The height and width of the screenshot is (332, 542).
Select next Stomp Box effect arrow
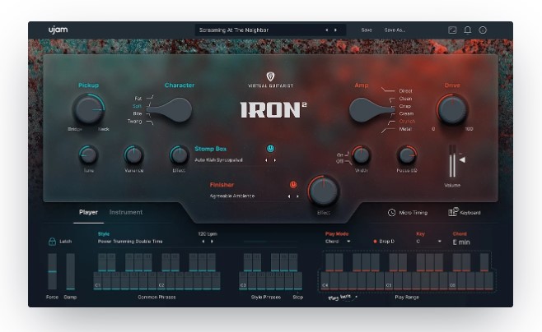[x=275, y=160]
